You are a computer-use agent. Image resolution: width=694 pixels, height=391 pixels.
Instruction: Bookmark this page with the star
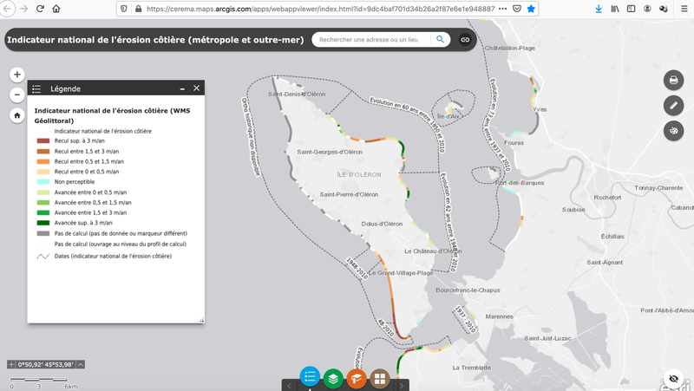531,9
